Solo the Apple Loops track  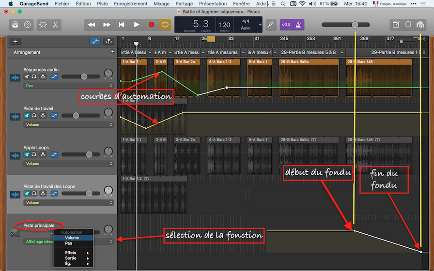pyautogui.click(x=34, y=154)
